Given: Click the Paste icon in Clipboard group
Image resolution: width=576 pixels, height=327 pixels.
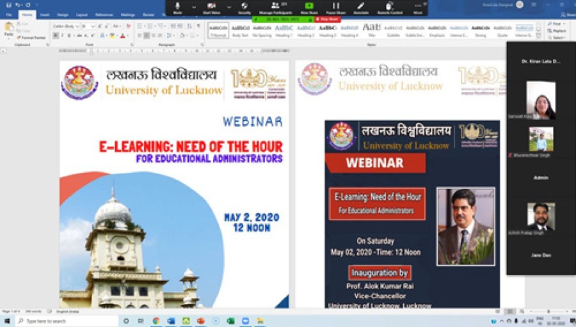Looking at the screenshot, I should tap(8, 29).
